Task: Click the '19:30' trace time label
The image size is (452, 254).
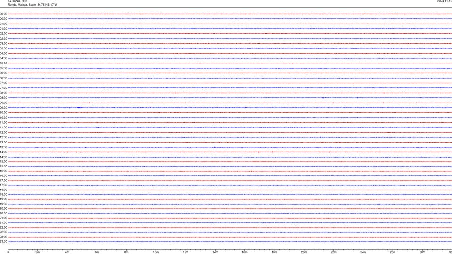Action: click(3, 204)
